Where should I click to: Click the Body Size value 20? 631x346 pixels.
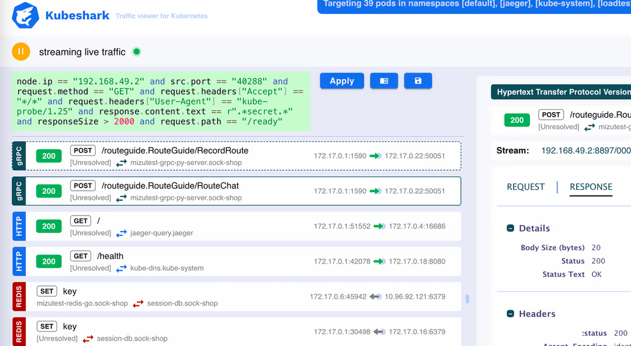[x=596, y=248]
